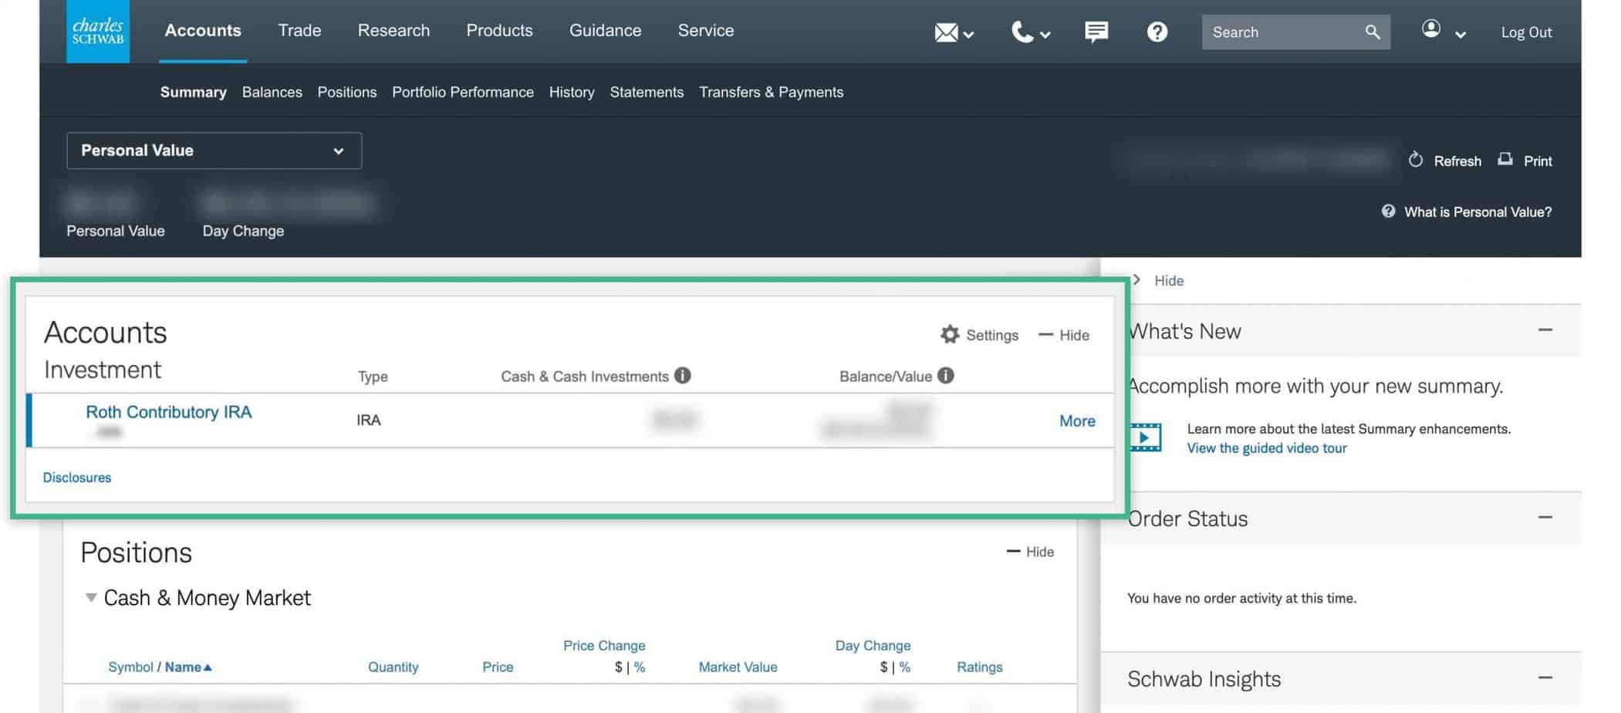Open the Personal Value dropdown
Image resolution: width=1621 pixels, height=713 pixels.
pos(214,150)
